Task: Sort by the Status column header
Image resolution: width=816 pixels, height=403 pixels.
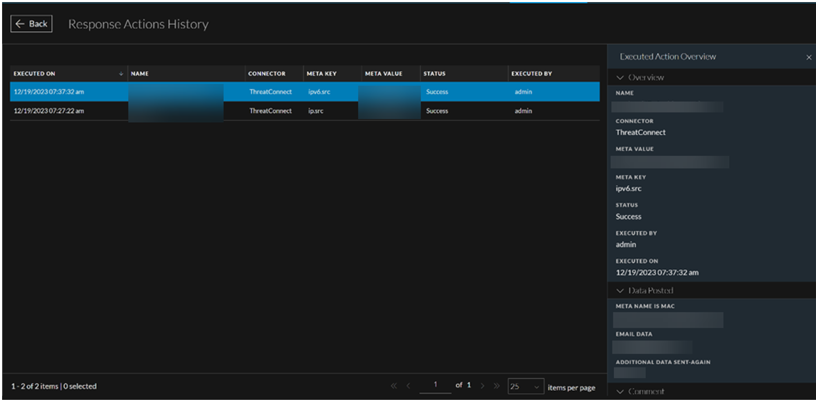Action: pos(434,74)
